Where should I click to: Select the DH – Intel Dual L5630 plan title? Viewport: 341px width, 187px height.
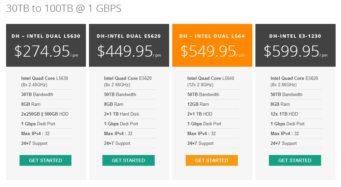[46, 36]
